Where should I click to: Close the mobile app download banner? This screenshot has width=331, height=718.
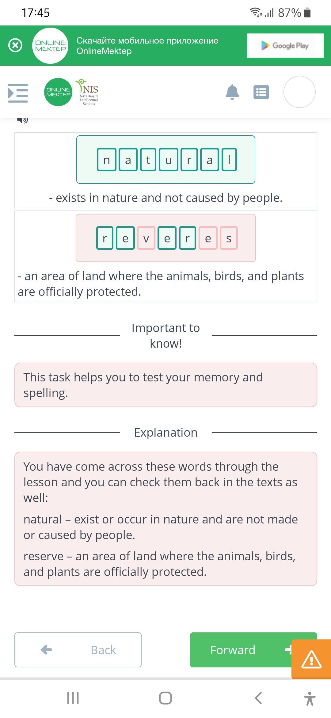[x=15, y=45]
